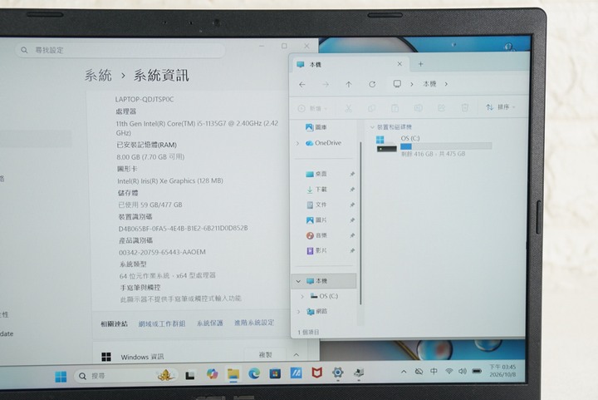Image resolution: width=598 pixels, height=400 pixels.
Task: Expand the OS (C:) tree node
Action: [x=302, y=296]
